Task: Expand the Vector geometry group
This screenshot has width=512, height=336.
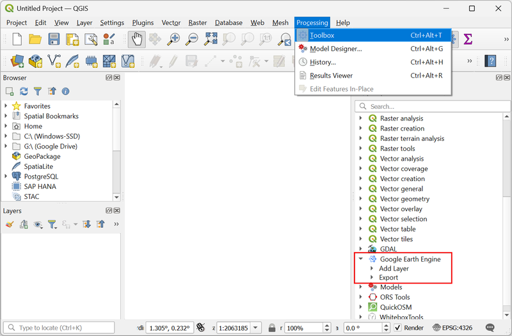Action: 360,198
